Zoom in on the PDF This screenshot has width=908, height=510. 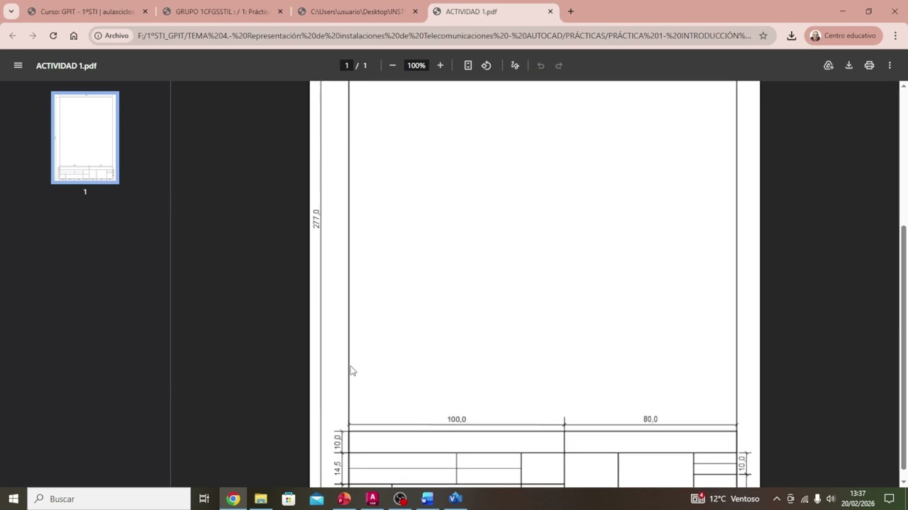pyautogui.click(x=440, y=65)
